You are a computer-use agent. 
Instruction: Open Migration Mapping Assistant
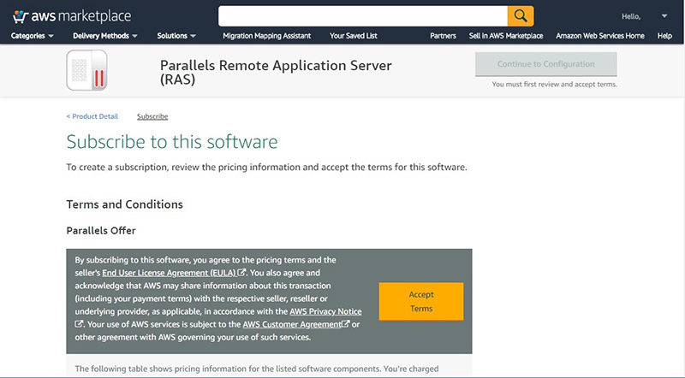pos(267,36)
